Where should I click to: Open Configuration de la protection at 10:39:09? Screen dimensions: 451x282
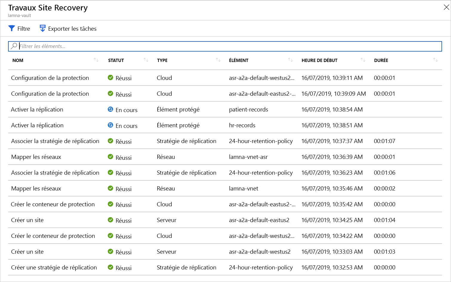click(x=50, y=94)
